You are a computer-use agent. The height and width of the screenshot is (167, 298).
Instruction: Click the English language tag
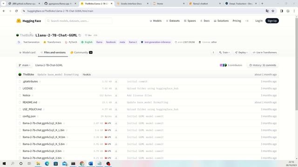point(87,42)
